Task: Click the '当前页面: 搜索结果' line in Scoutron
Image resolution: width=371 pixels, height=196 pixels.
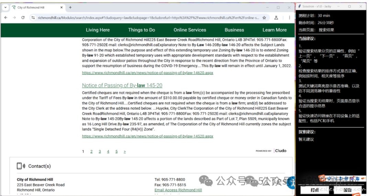Action: [316, 30]
